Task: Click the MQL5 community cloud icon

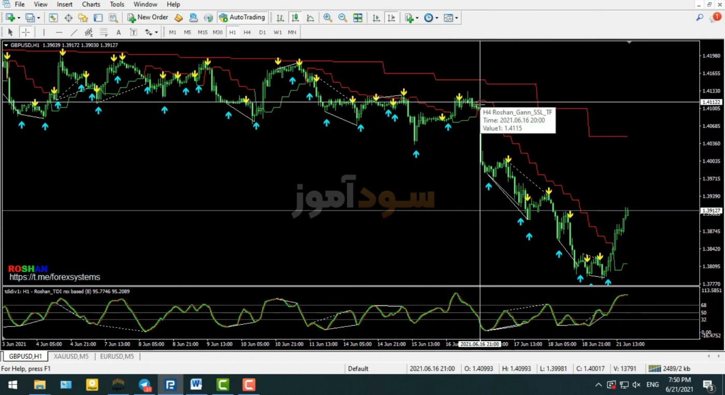Action: [x=194, y=18]
